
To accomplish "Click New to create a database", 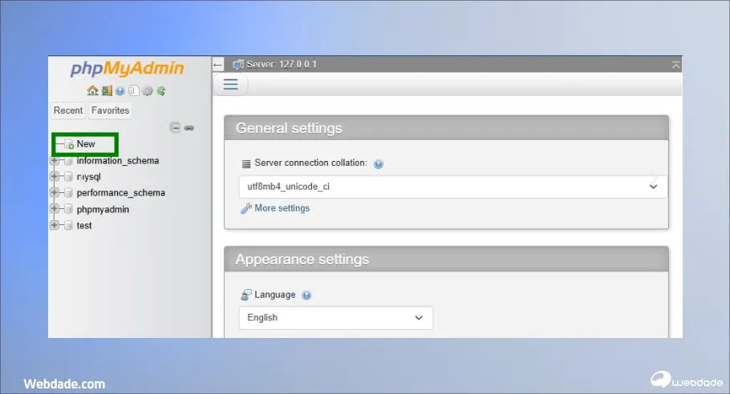I will click(x=86, y=144).
